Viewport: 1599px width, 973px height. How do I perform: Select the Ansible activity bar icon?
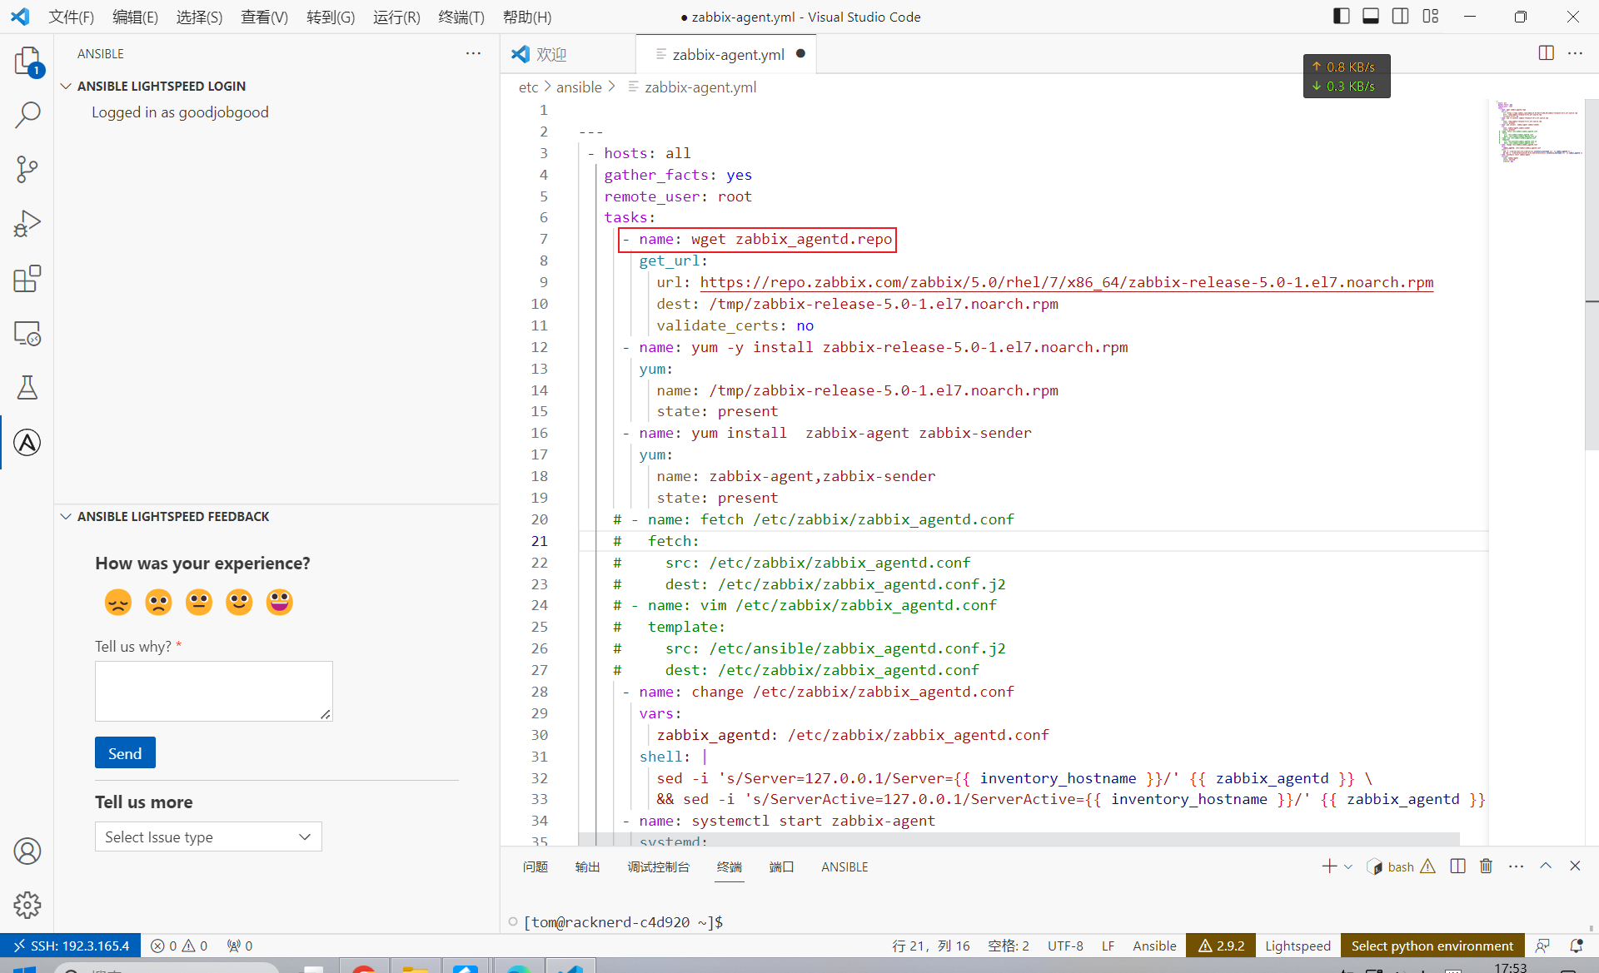(27, 443)
